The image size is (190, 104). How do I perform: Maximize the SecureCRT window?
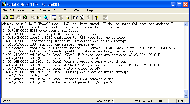click(x=179, y=4)
